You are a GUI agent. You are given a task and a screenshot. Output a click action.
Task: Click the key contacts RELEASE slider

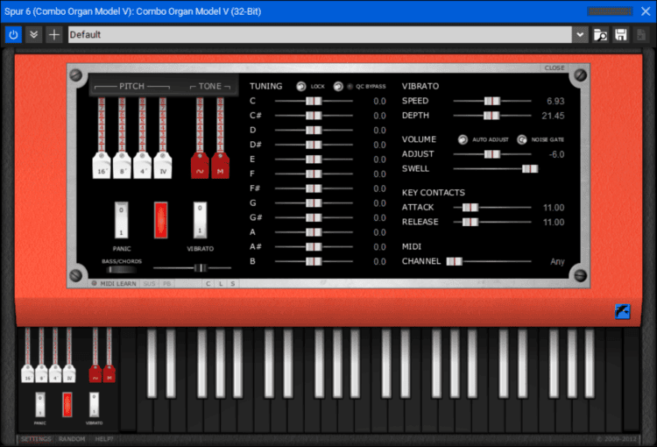click(x=492, y=223)
